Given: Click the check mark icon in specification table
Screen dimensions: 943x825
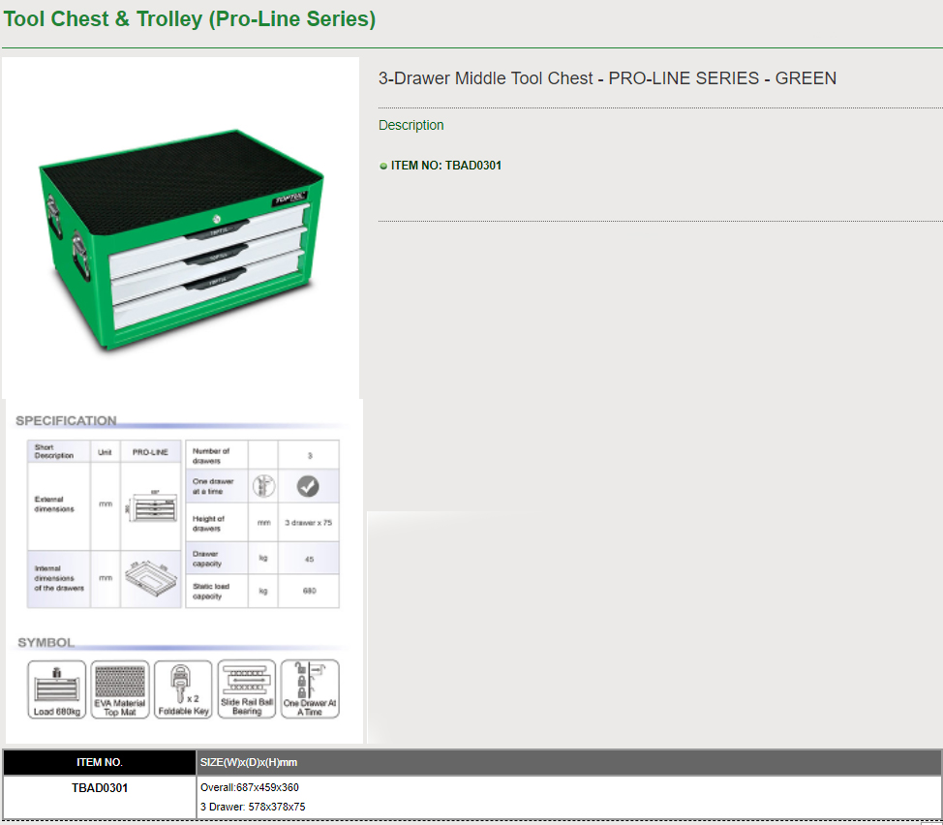Looking at the screenshot, I should [308, 486].
